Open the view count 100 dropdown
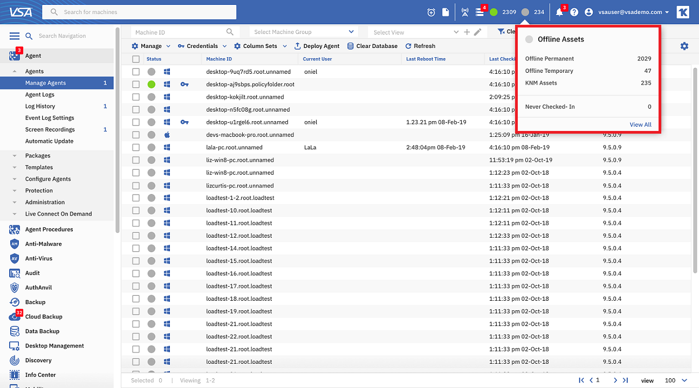699x388 pixels. coord(676,380)
